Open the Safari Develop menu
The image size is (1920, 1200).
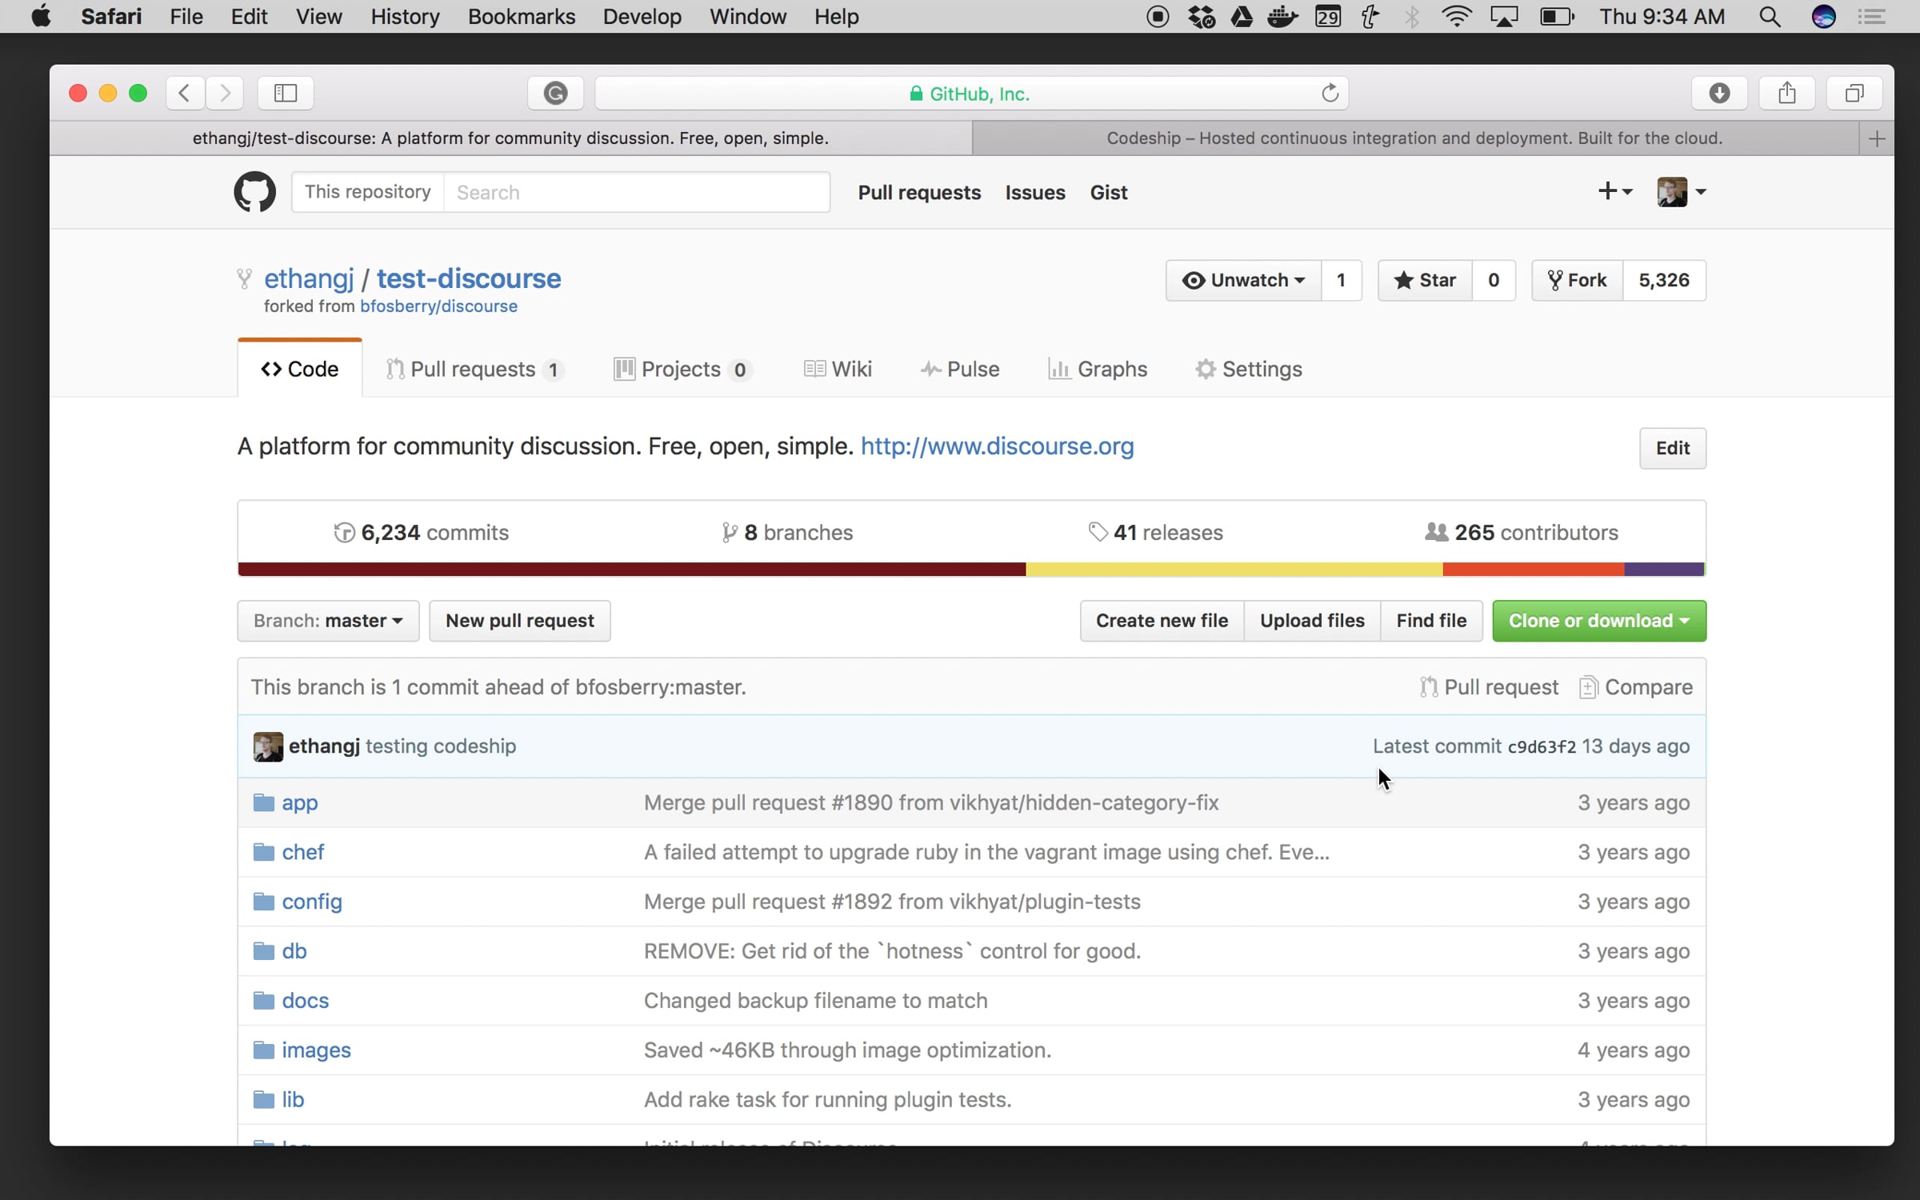pos(642,17)
